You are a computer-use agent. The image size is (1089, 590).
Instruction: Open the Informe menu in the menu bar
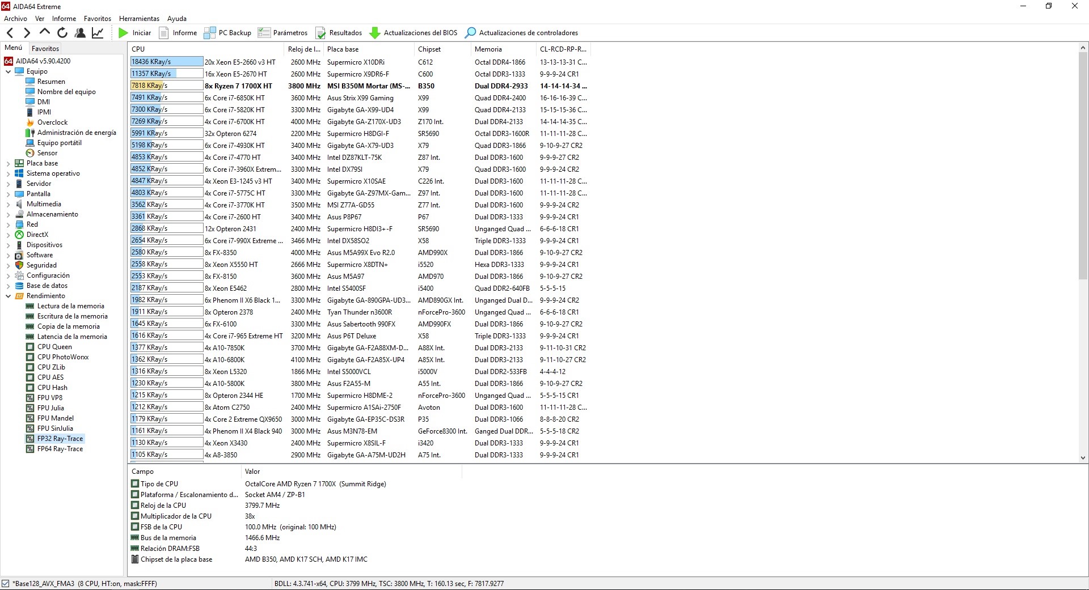(x=64, y=19)
